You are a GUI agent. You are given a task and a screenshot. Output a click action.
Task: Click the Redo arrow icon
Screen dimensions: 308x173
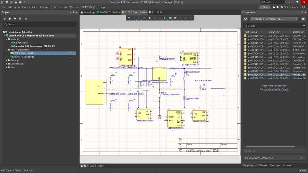[29, 2]
